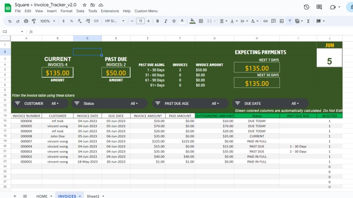Open text wrapping dropdown

(x=244, y=21)
